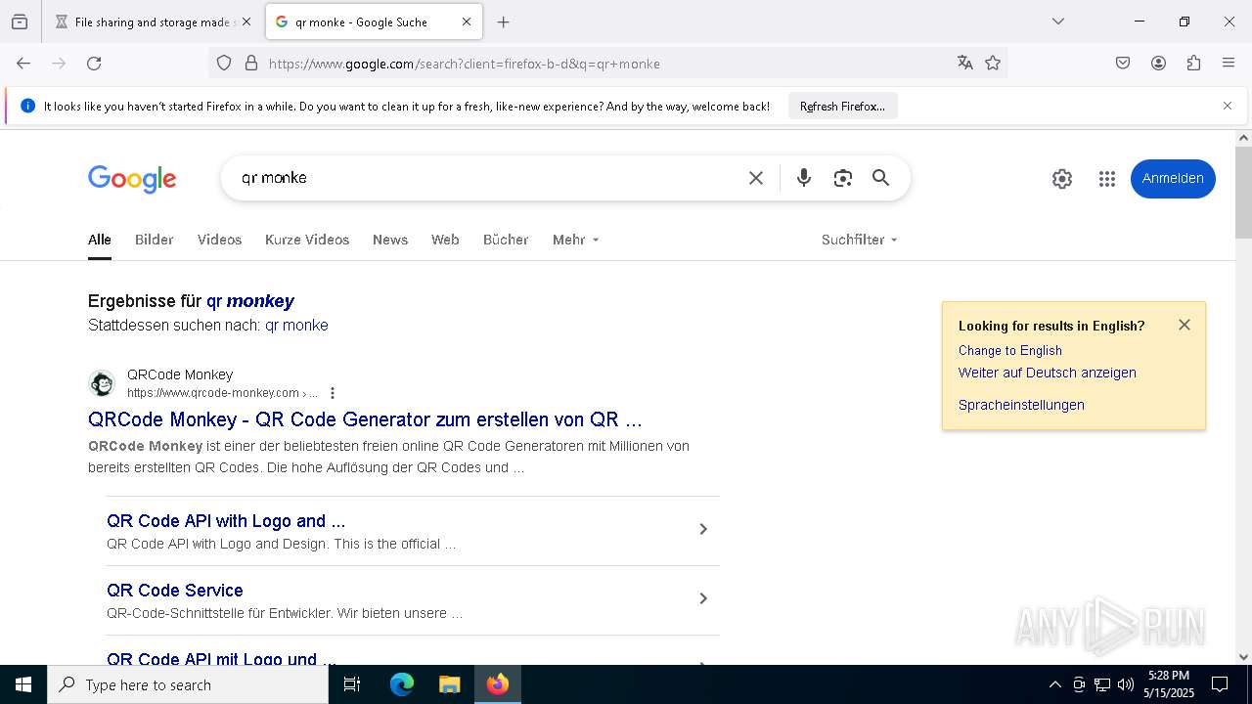
Task: Open the 'QRCode Monkey - QR Code Generator' result
Action: point(365,419)
